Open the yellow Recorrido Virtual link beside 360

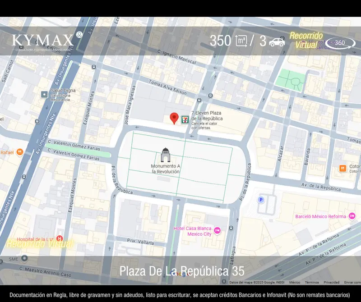(306, 40)
